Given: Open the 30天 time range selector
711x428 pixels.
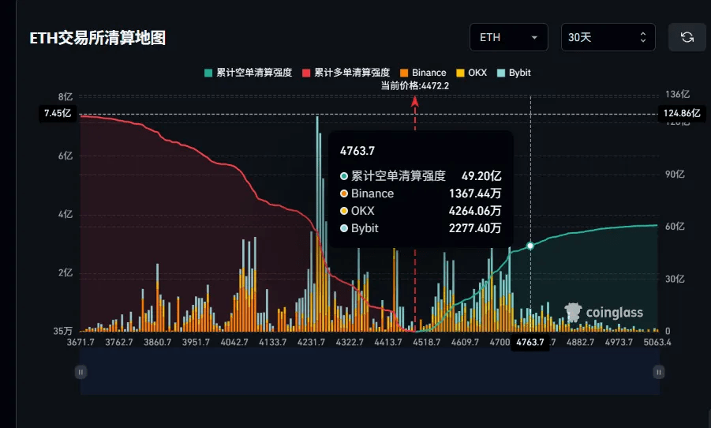Looking at the screenshot, I should (x=608, y=37).
